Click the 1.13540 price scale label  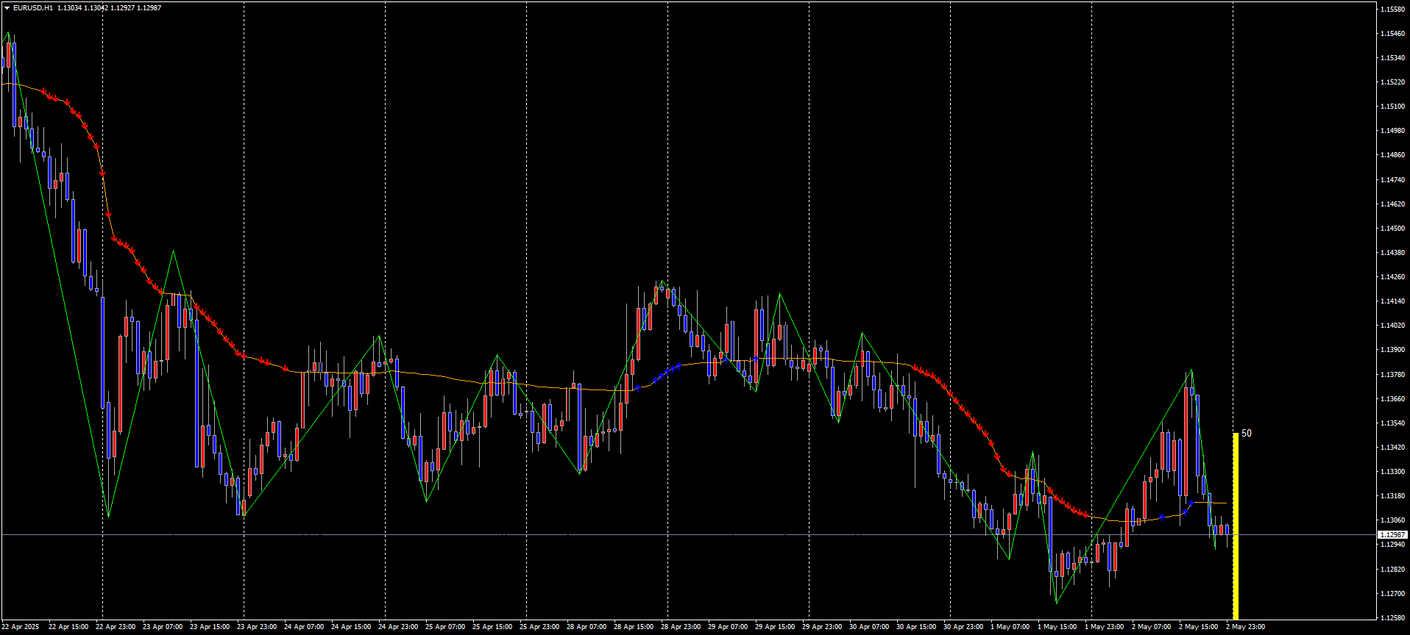coord(1392,423)
